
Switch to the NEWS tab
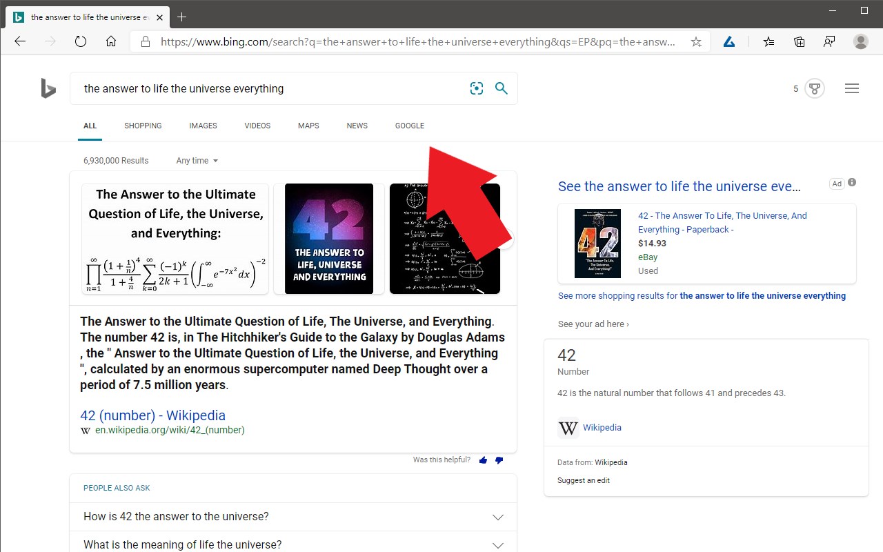(357, 126)
